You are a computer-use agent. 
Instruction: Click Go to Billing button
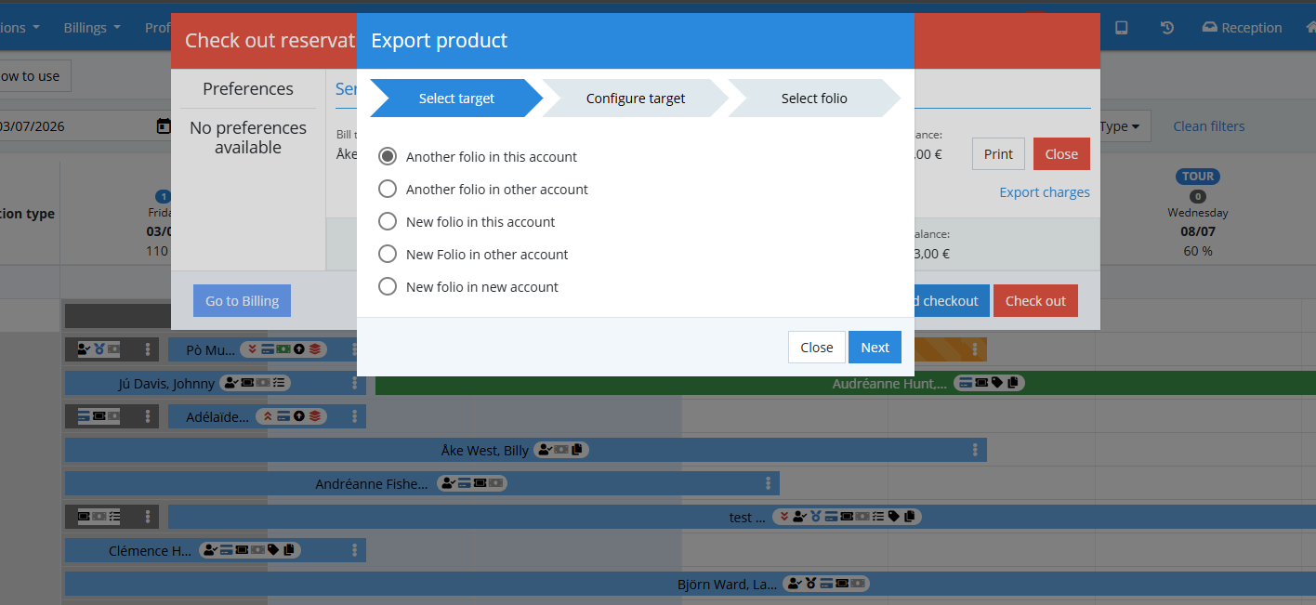click(243, 300)
